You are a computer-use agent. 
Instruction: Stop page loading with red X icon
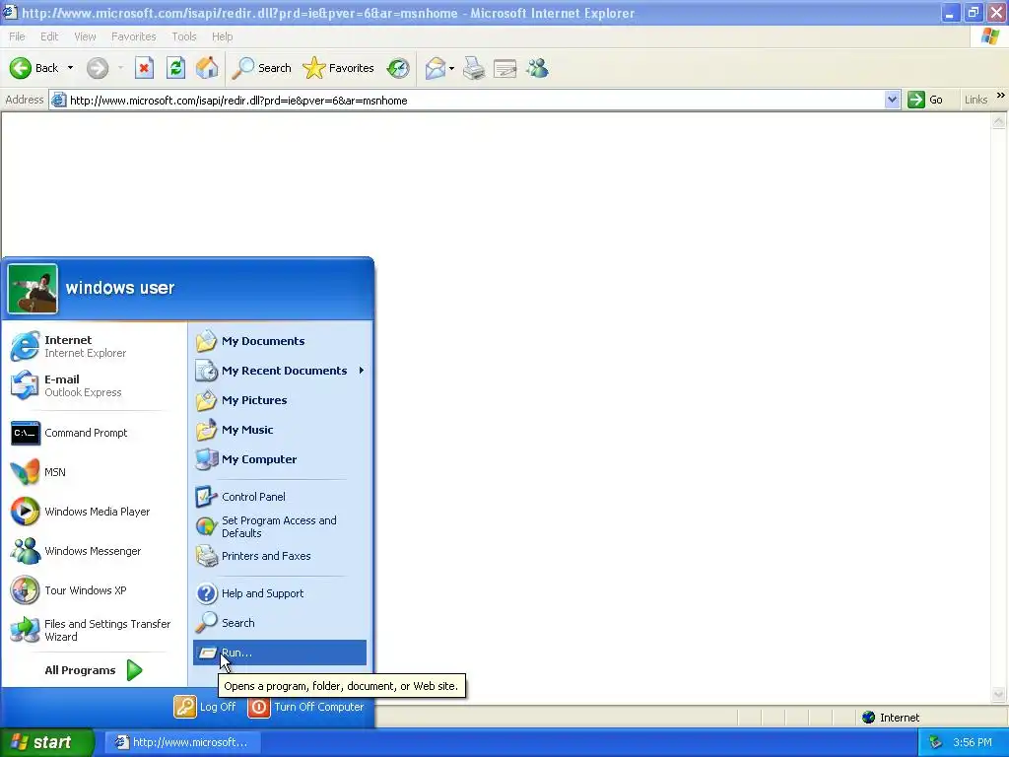pos(144,68)
